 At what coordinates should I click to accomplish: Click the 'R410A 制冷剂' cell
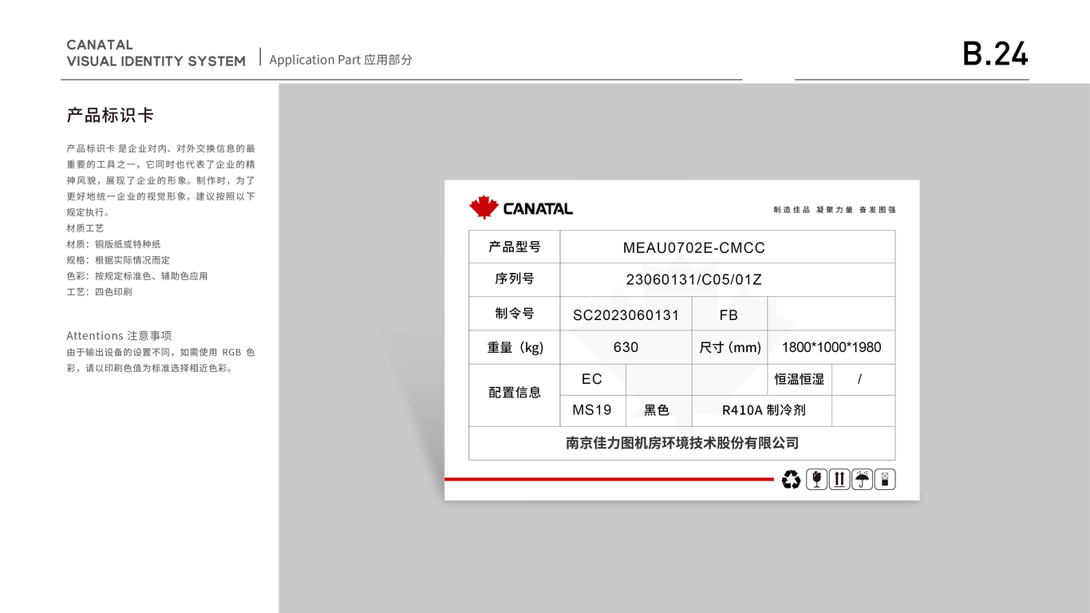762,410
